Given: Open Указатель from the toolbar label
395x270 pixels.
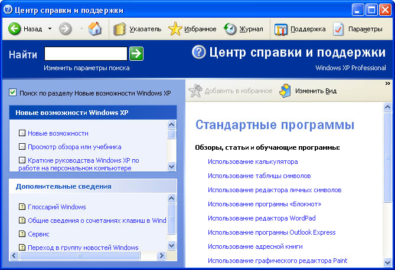Looking at the screenshot, I should tap(145, 29).
